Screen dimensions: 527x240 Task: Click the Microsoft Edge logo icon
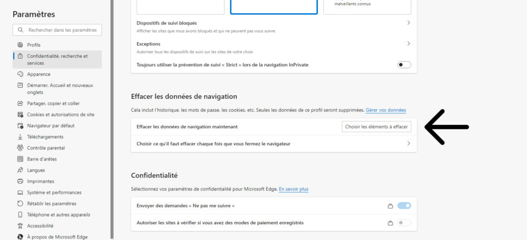coord(20,237)
